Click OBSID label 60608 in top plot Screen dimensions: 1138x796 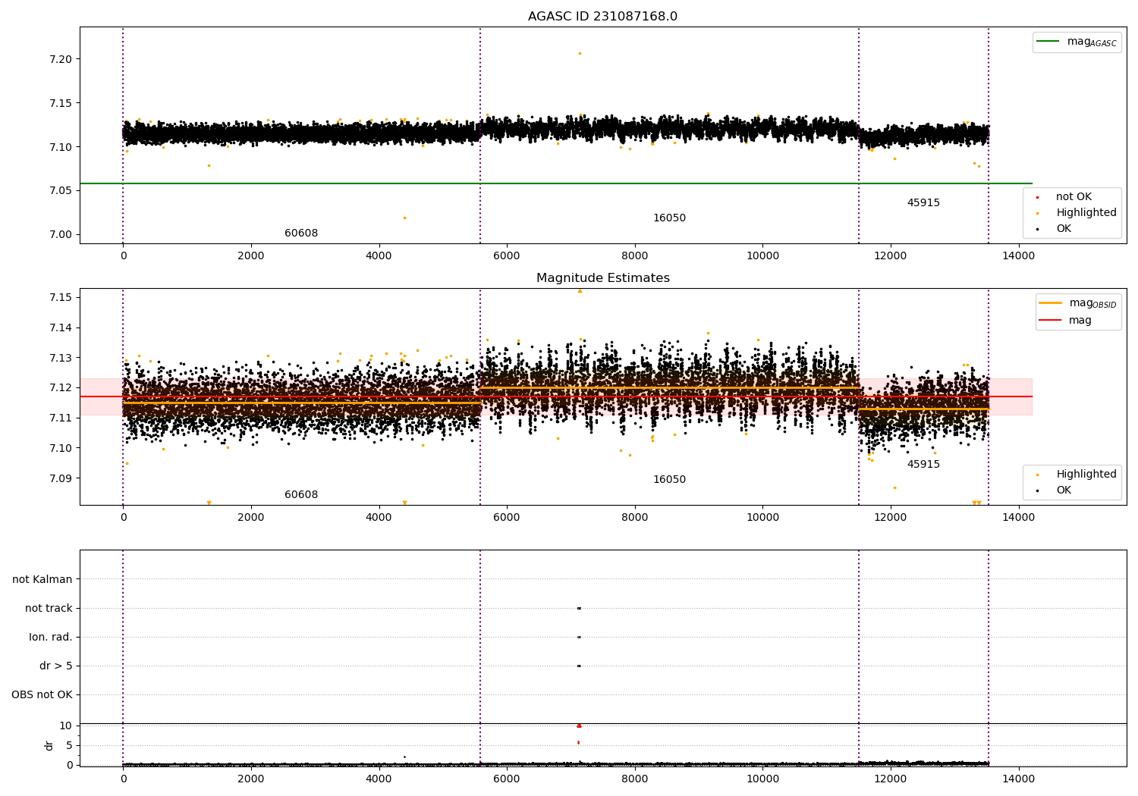[301, 233]
